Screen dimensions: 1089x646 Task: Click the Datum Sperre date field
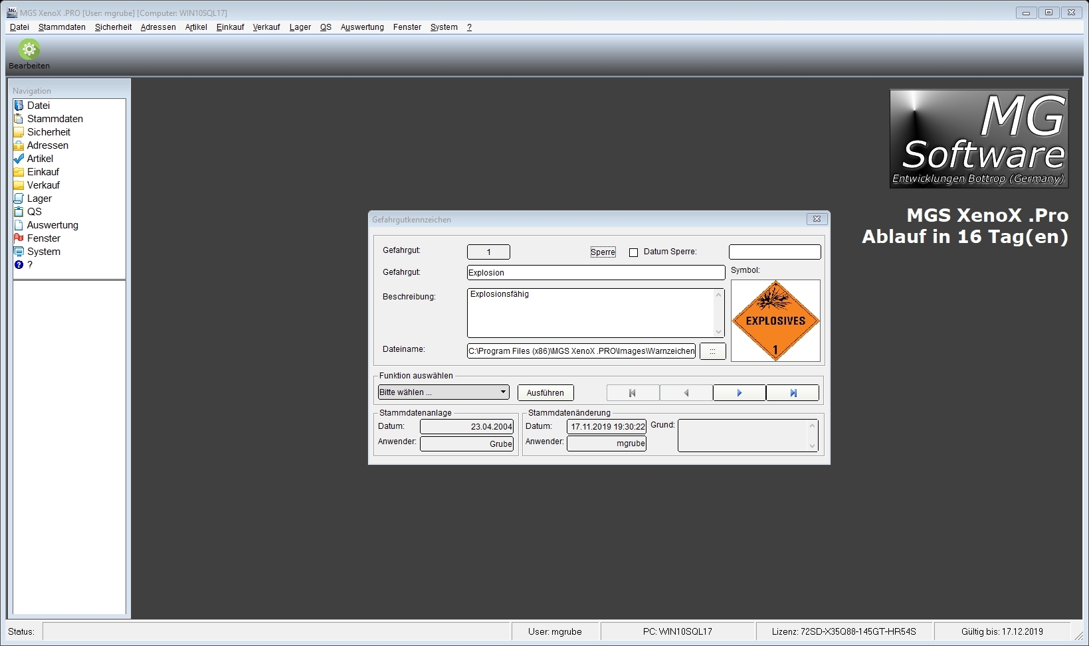(775, 252)
